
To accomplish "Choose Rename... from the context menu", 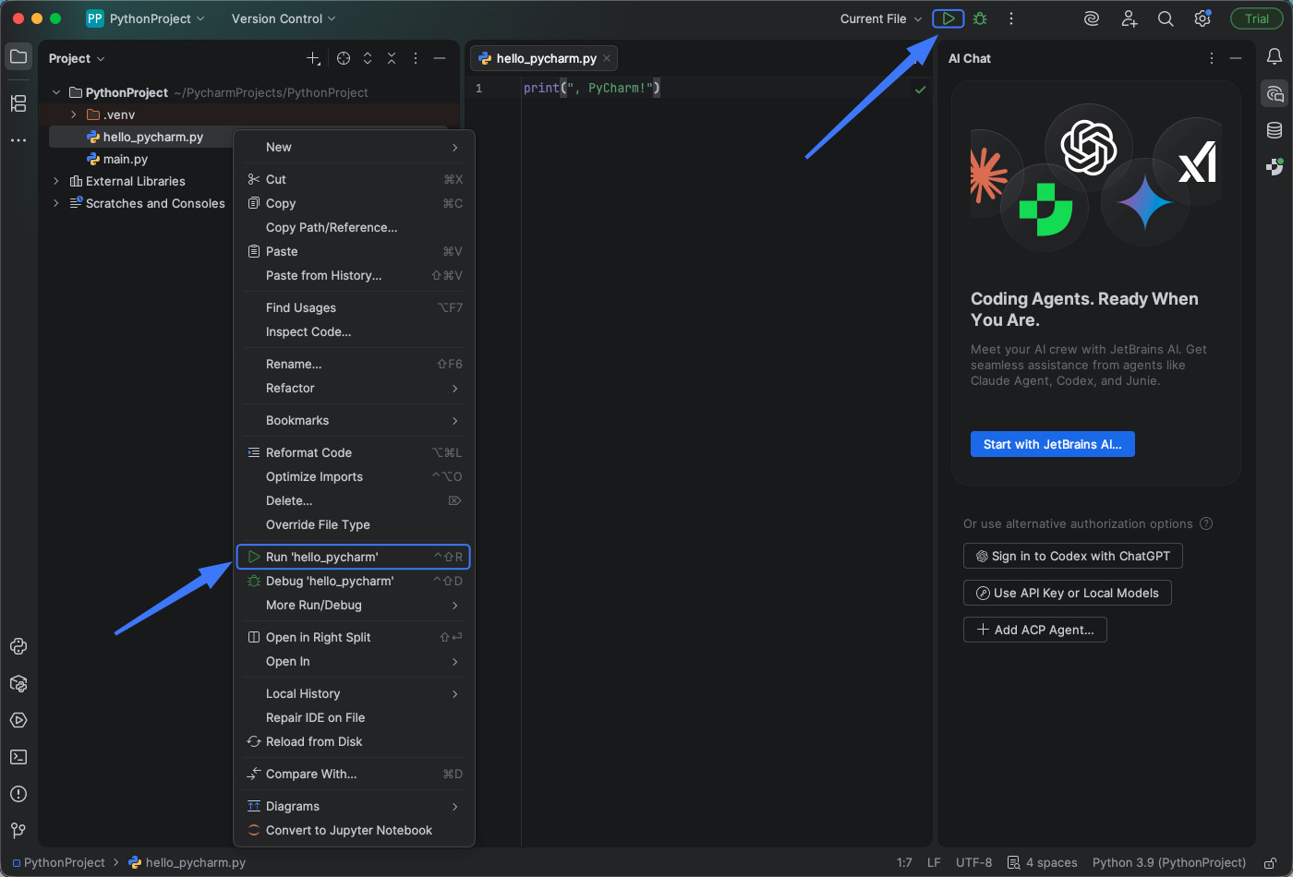I will [354, 364].
